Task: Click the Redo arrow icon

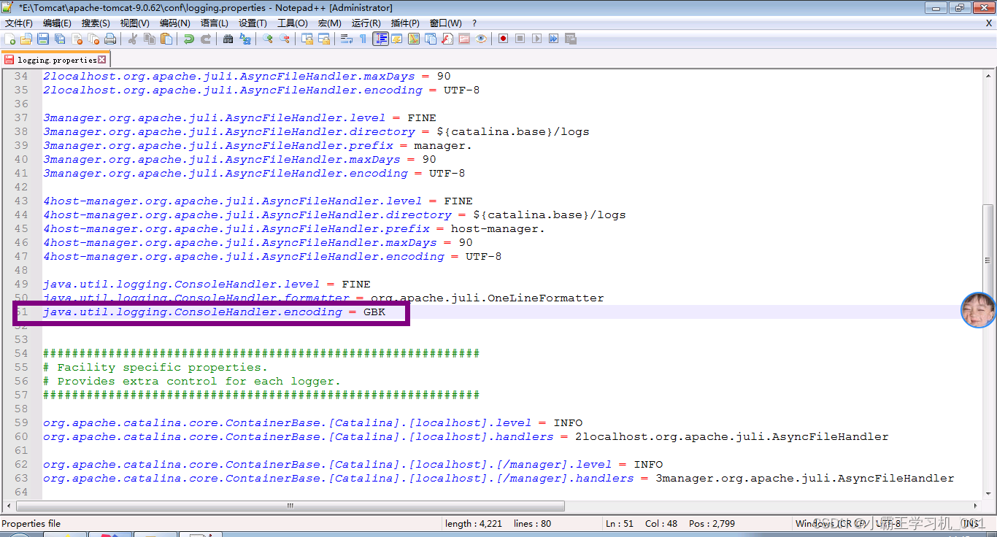Action: pyautogui.click(x=206, y=39)
